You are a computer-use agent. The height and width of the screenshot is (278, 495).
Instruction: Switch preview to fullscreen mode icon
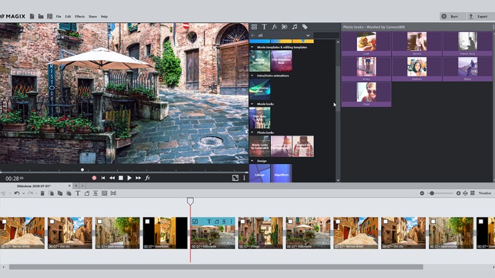point(235,178)
